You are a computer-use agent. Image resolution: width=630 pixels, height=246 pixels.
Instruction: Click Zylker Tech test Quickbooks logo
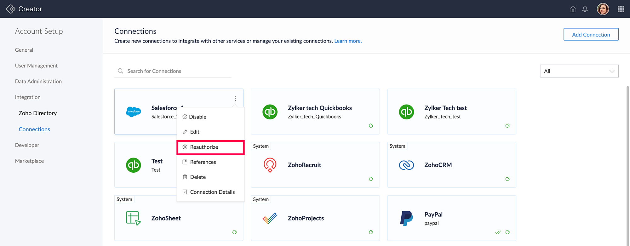click(x=406, y=112)
